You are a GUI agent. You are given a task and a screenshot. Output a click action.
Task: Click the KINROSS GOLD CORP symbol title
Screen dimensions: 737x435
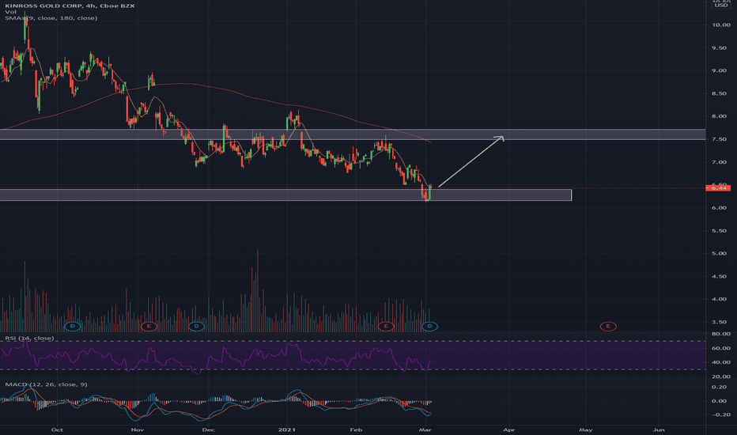[70, 6]
